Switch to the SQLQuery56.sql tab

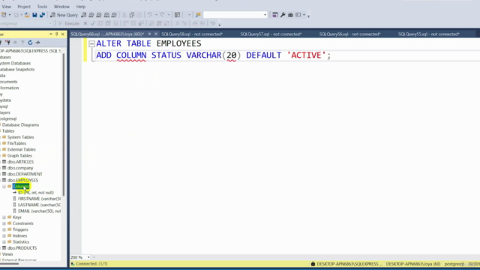click(350, 34)
